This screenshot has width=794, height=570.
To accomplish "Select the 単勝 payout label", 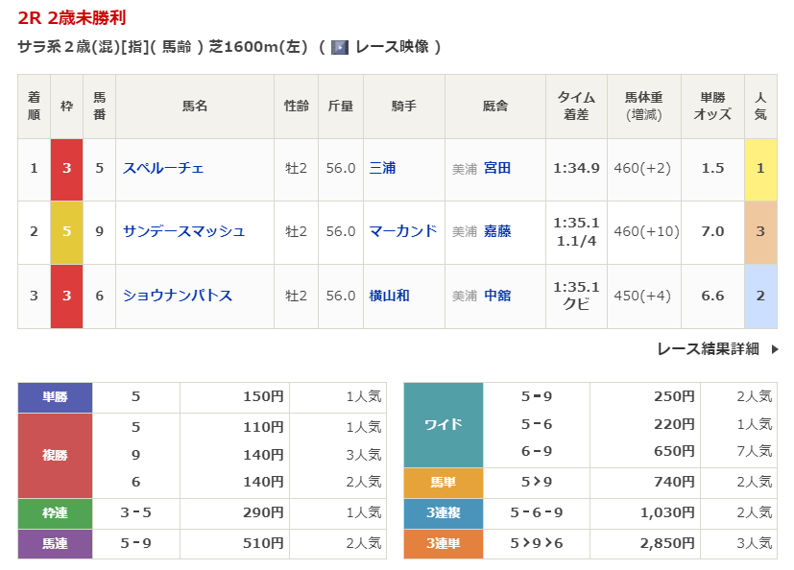I will pos(55,396).
